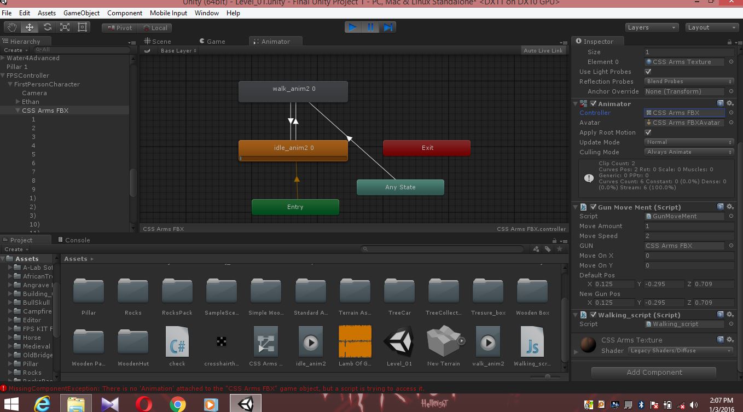Select the Scale tool in the toolbar
This screenshot has width=743, height=412.
click(65, 27)
